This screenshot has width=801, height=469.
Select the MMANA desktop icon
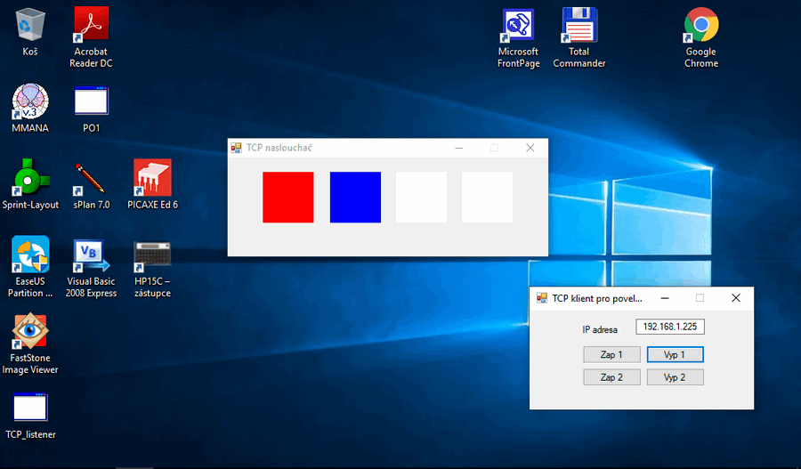tap(30, 101)
